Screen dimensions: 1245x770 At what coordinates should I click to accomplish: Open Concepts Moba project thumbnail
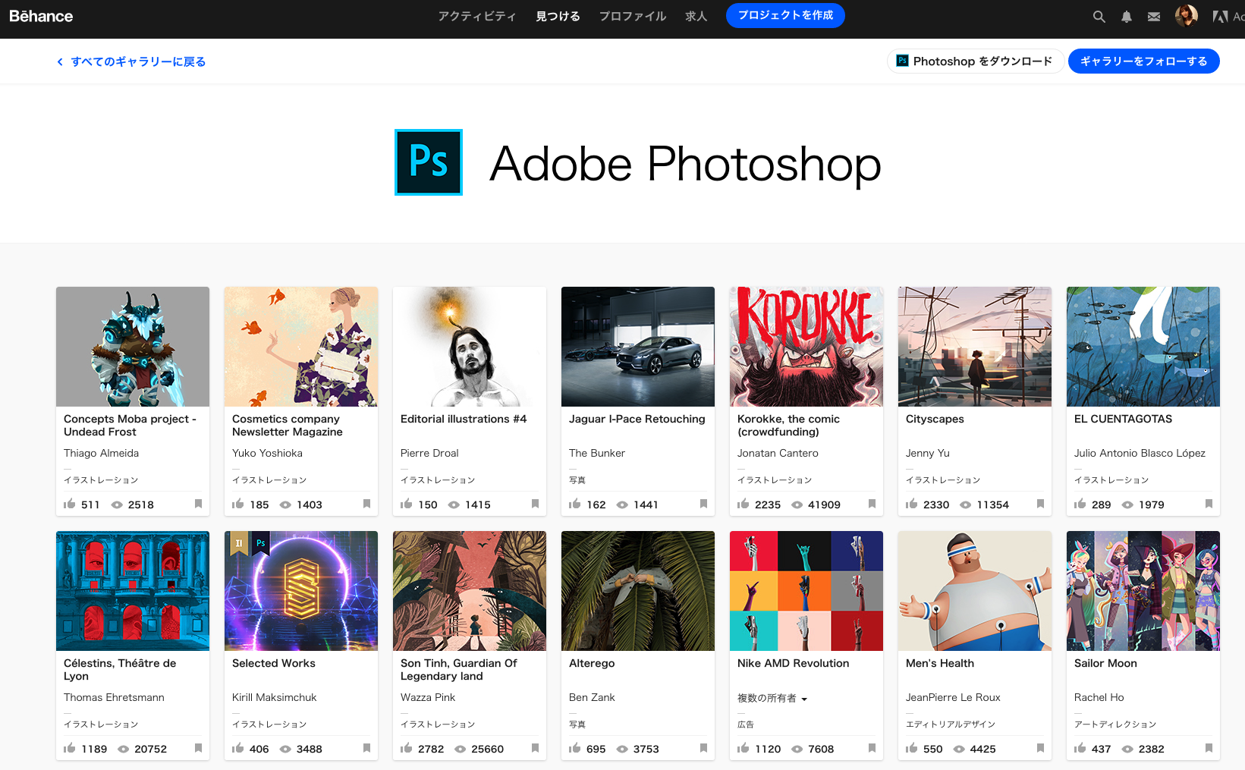pyautogui.click(x=133, y=347)
